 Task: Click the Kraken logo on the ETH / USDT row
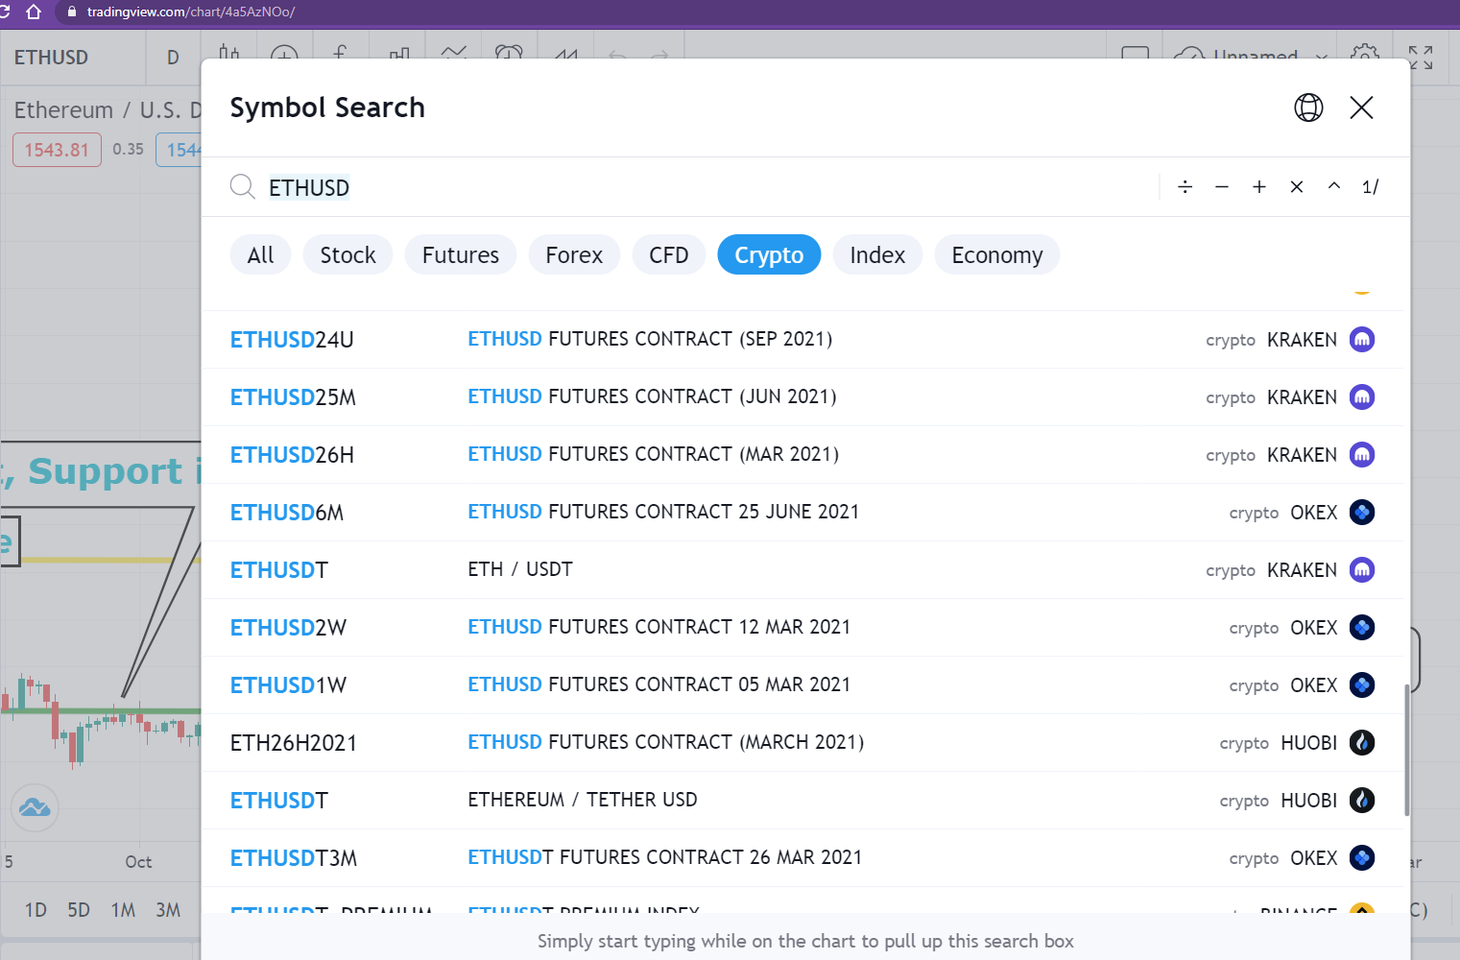click(1362, 569)
